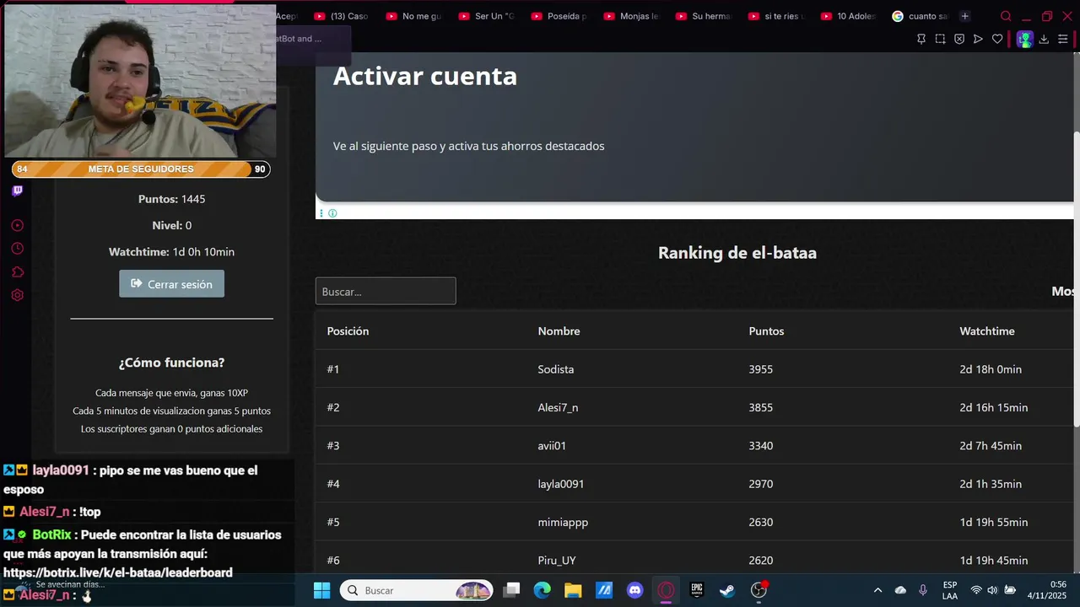Click the ad info icon below banner
Screen dimensions: 1080x607
[332, 213]
